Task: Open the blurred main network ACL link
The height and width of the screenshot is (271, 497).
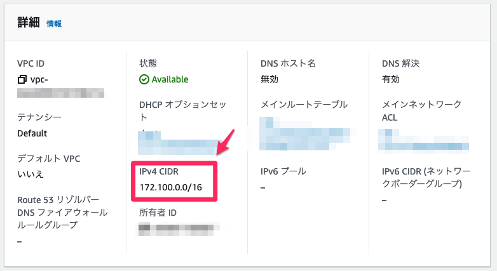Action: [423, 139]
